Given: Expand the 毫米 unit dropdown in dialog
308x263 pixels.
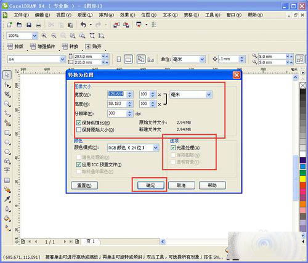Looking at the screenshot, I should 191,95.
